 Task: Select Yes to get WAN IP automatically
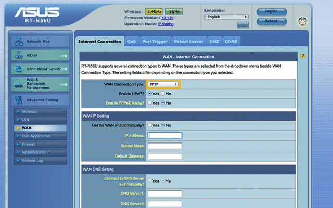coord(150,125)
